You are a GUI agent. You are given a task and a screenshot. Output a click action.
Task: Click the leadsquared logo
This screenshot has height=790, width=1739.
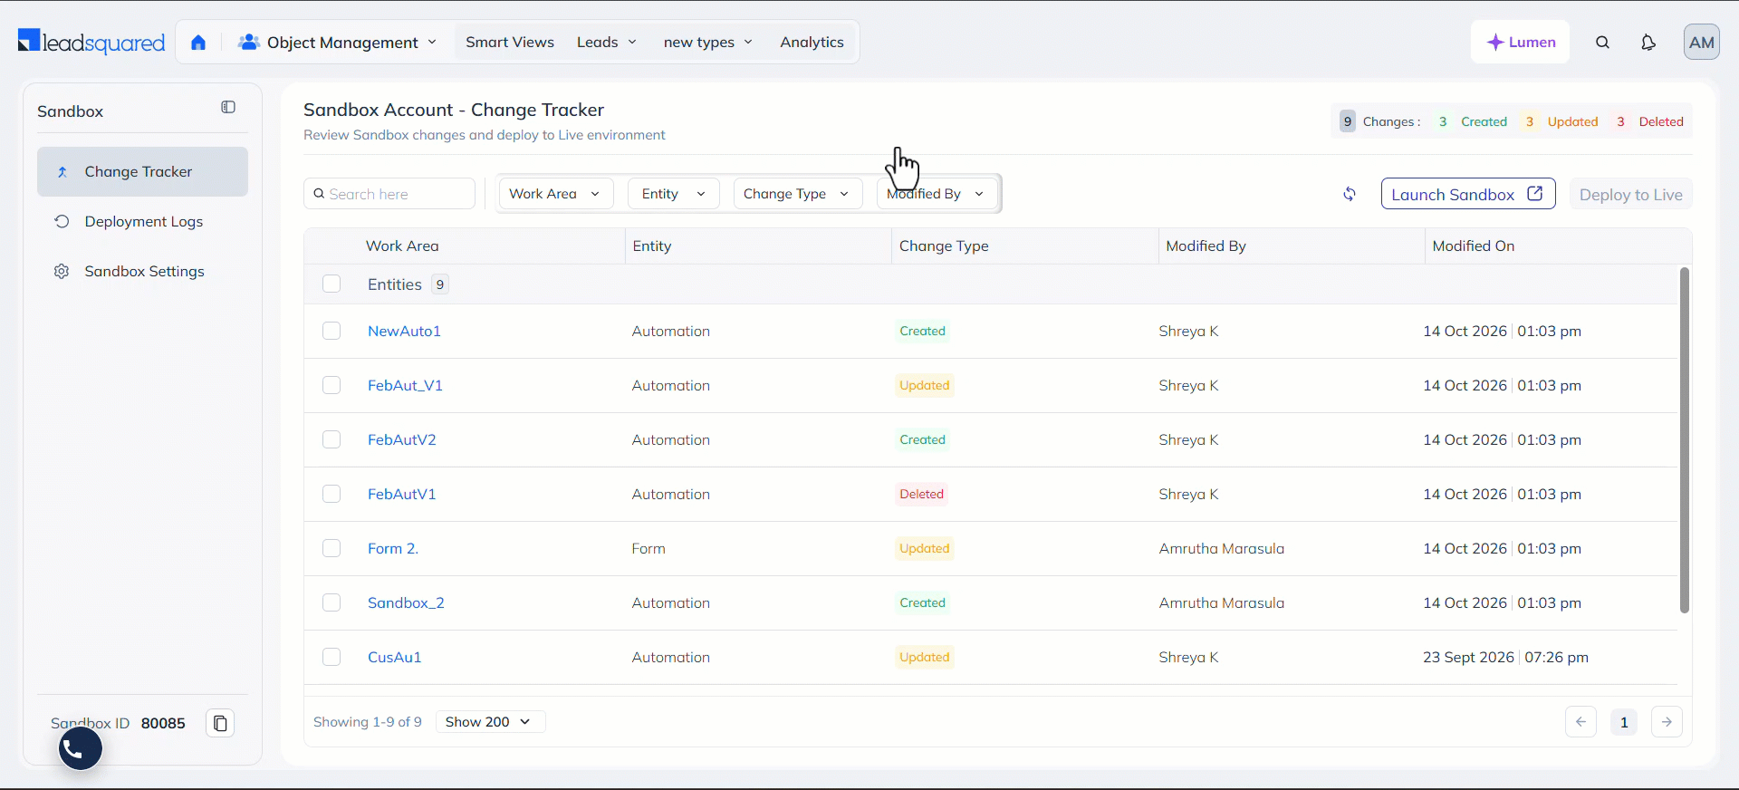point(91,42)
